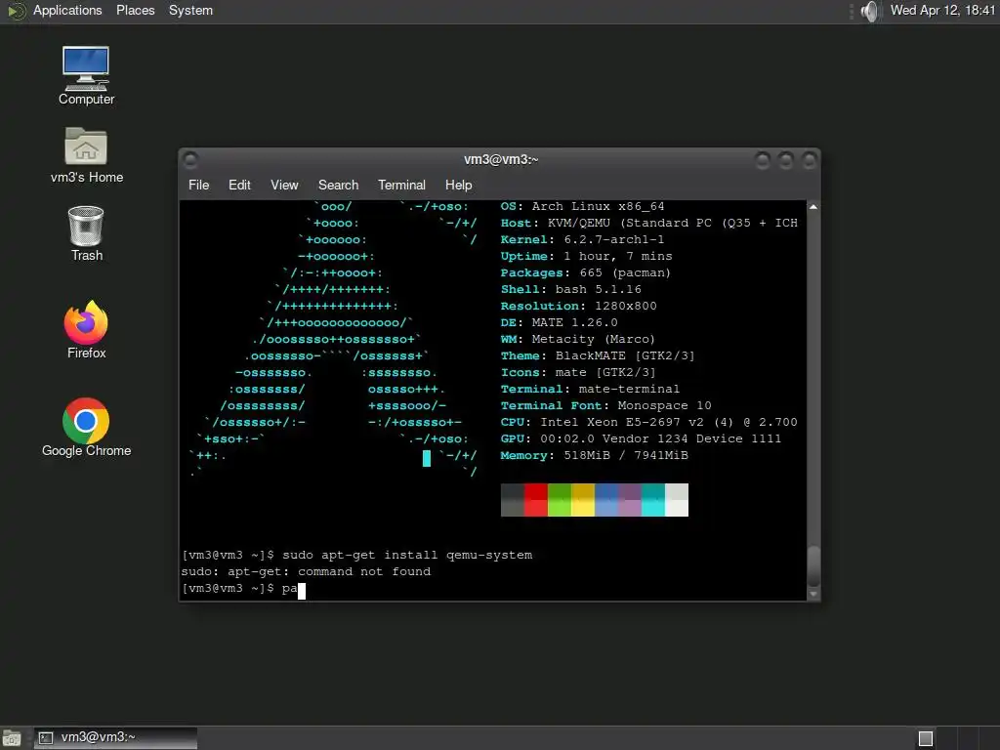Click the terminal scrollbar down arrow
Image resolution: width=1000 pixels, height=750 pixels.
click(813, 594)
